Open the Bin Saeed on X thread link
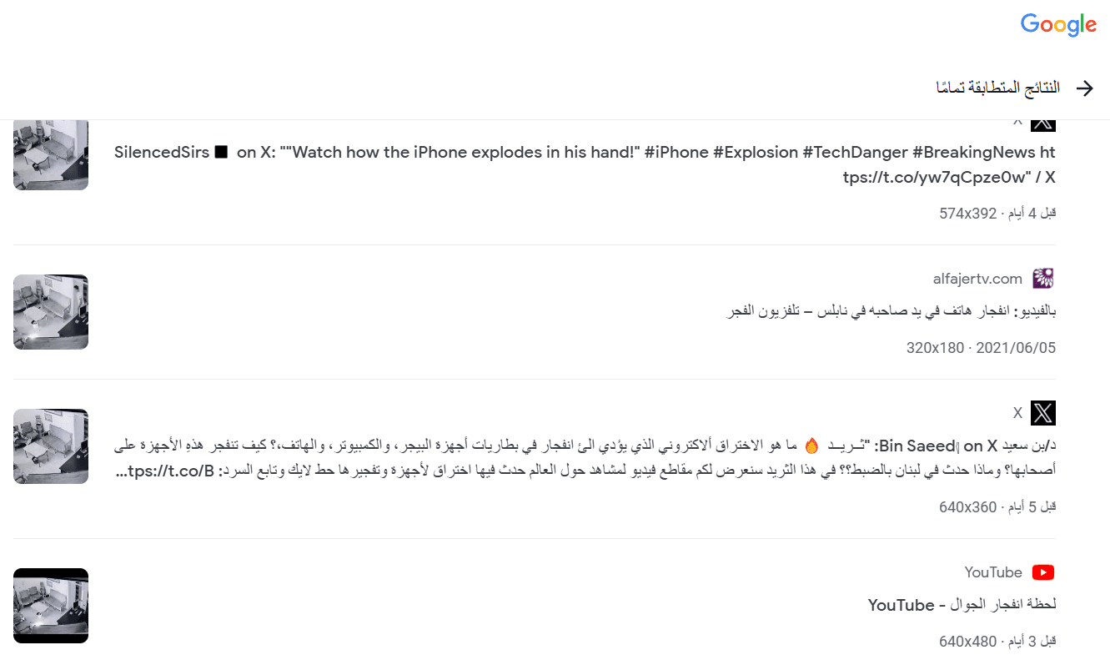Screen dimensions: 1110x670 [585, 458]
